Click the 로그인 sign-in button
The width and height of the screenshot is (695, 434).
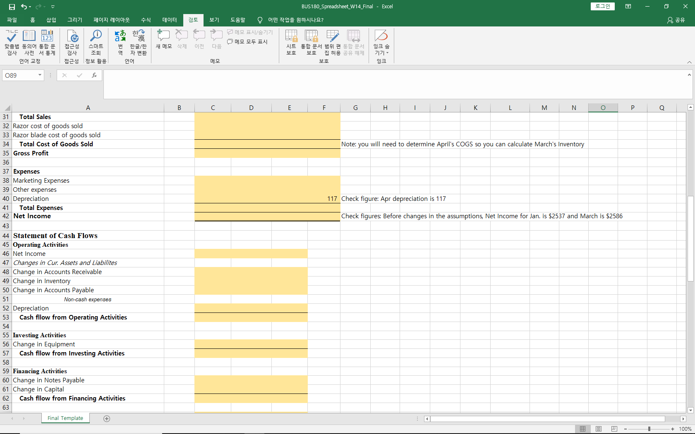(x=602, y=6)
